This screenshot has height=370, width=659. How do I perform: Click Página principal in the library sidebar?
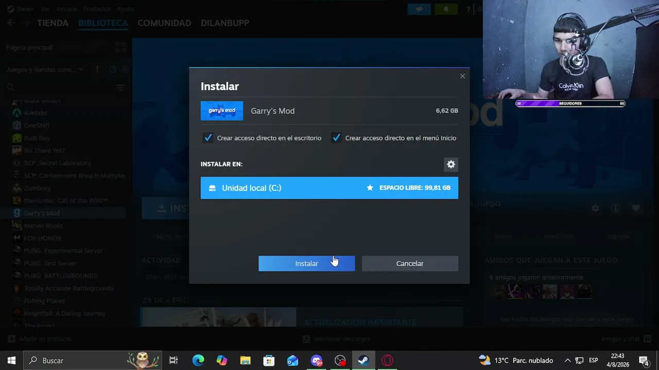click(x=29, y=47)
